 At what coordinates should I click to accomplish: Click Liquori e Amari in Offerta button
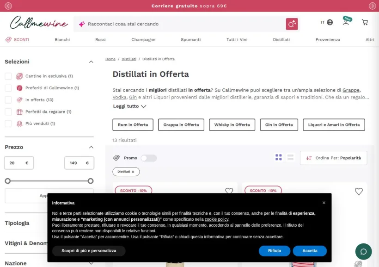click(x=334, y=124)
